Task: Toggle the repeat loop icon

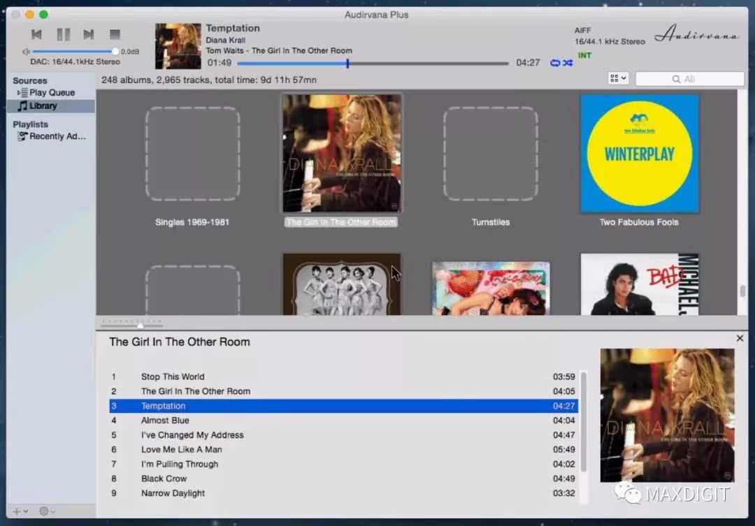Action: point(555,63)
